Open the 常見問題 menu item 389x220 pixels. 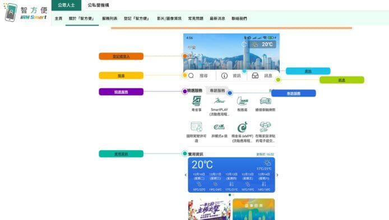coord(196,18)
